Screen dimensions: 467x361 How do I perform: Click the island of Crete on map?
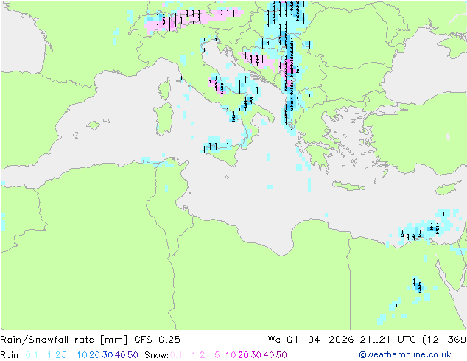(348, 186)
